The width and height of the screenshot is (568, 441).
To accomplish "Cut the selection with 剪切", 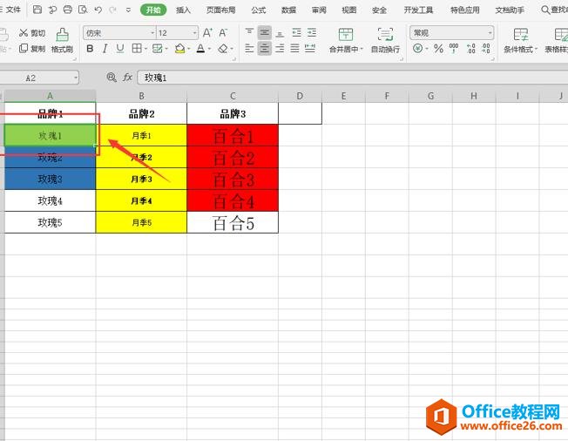I will coord(32,33).
